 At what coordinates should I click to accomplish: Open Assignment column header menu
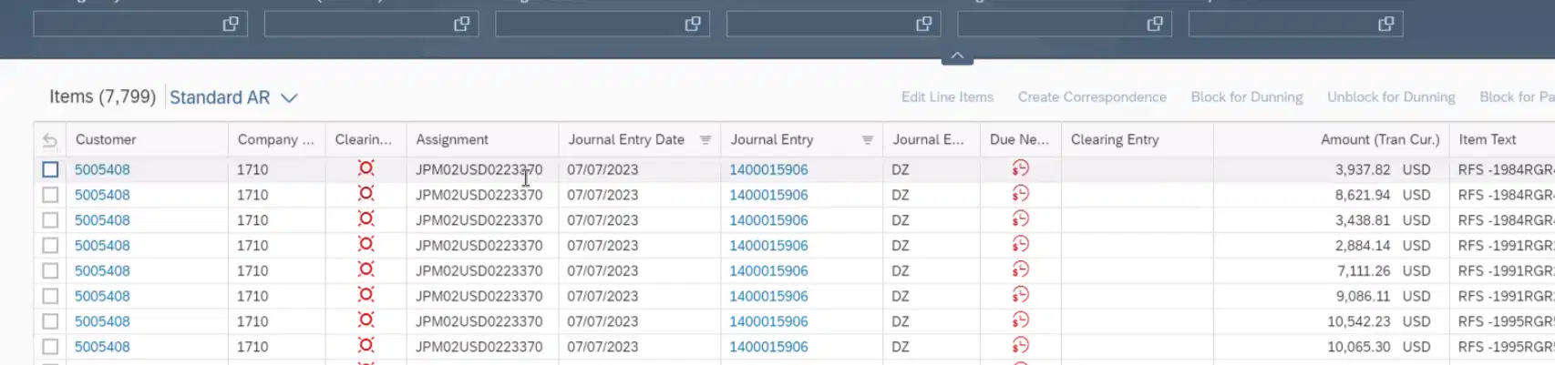pos(482,139)
